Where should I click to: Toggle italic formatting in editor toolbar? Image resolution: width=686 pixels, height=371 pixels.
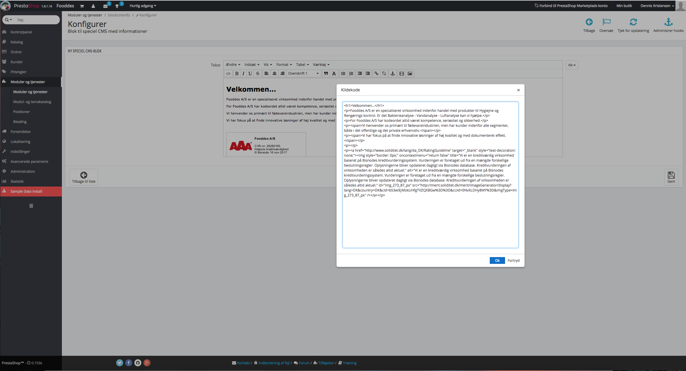click(x=243, y=73)
